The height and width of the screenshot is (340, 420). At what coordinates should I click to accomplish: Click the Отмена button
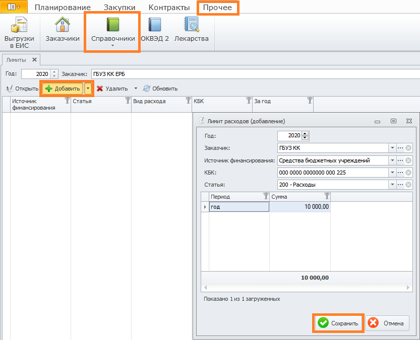click(x=387, y=323)
